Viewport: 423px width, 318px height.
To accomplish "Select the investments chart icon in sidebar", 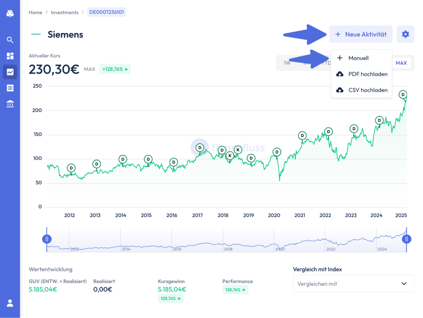I will pos(10,72).
